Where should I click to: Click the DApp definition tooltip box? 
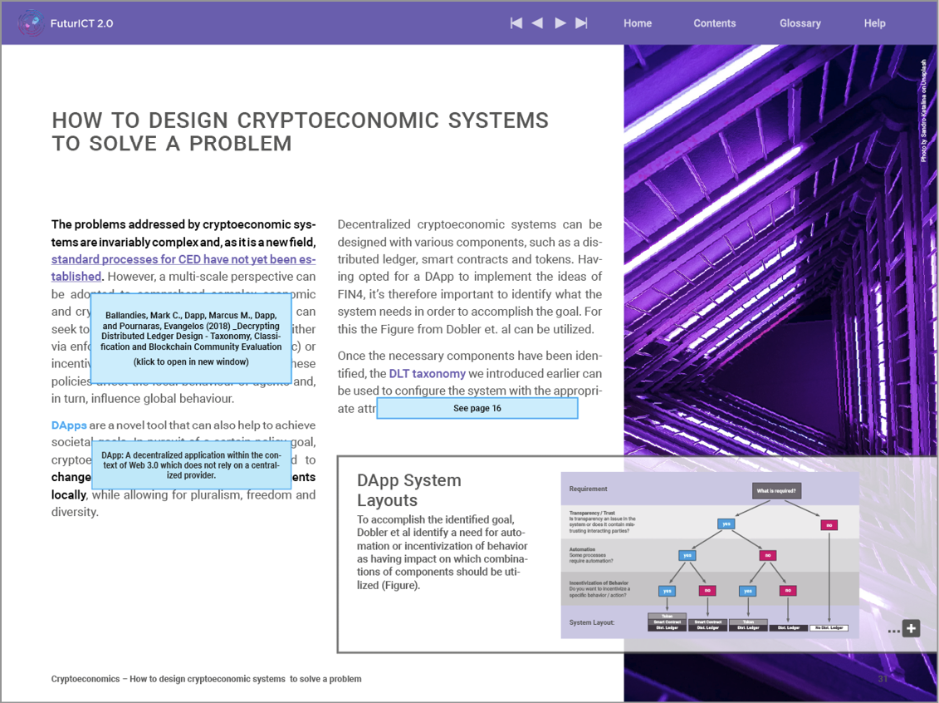191,465
